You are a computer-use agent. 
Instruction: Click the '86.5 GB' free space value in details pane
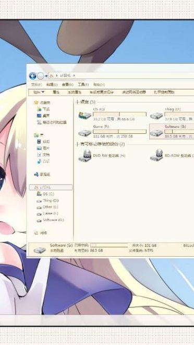[x=96, y=250]
